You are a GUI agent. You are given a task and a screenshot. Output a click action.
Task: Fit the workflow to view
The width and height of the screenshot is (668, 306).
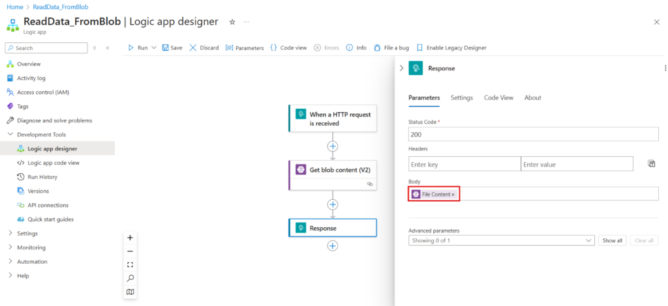pyautogui.click(x=130, y=265)
